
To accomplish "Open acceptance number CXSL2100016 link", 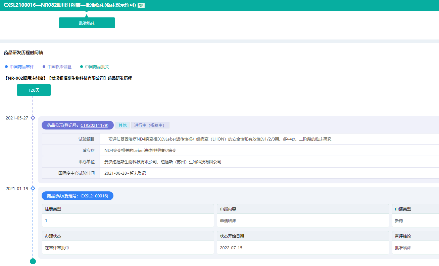I will (x=94, y=196).
